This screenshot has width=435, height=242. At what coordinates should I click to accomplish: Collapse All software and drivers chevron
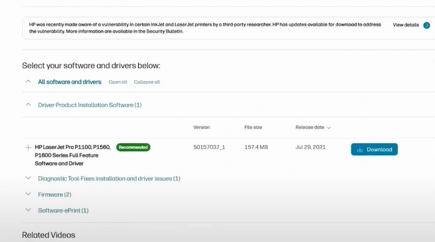28,82
